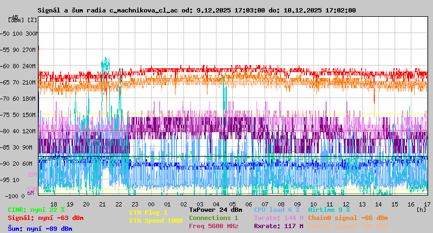Select the red Signál legend label
This screenshot has height=233, width=433.
(45, 218)
